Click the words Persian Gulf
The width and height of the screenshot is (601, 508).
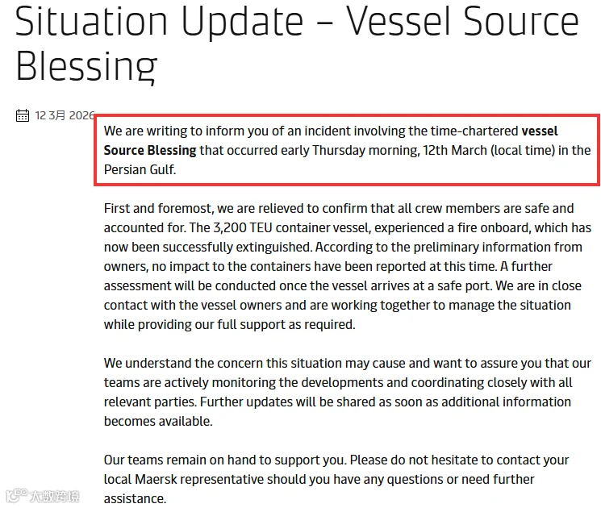(140, 169)
